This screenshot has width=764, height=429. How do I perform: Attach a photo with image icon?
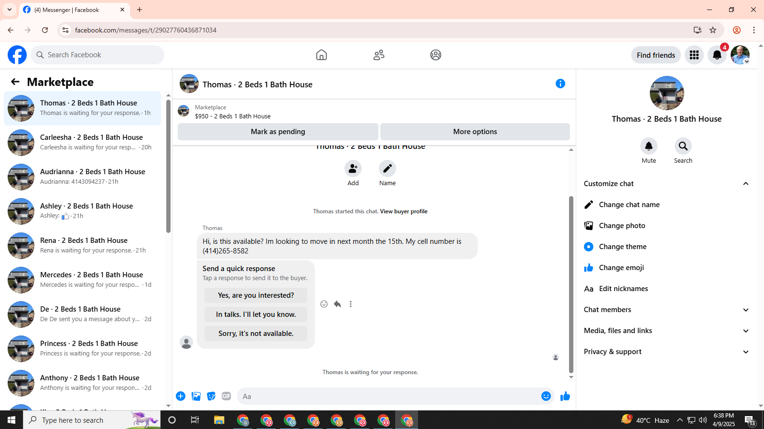point(196,396)
